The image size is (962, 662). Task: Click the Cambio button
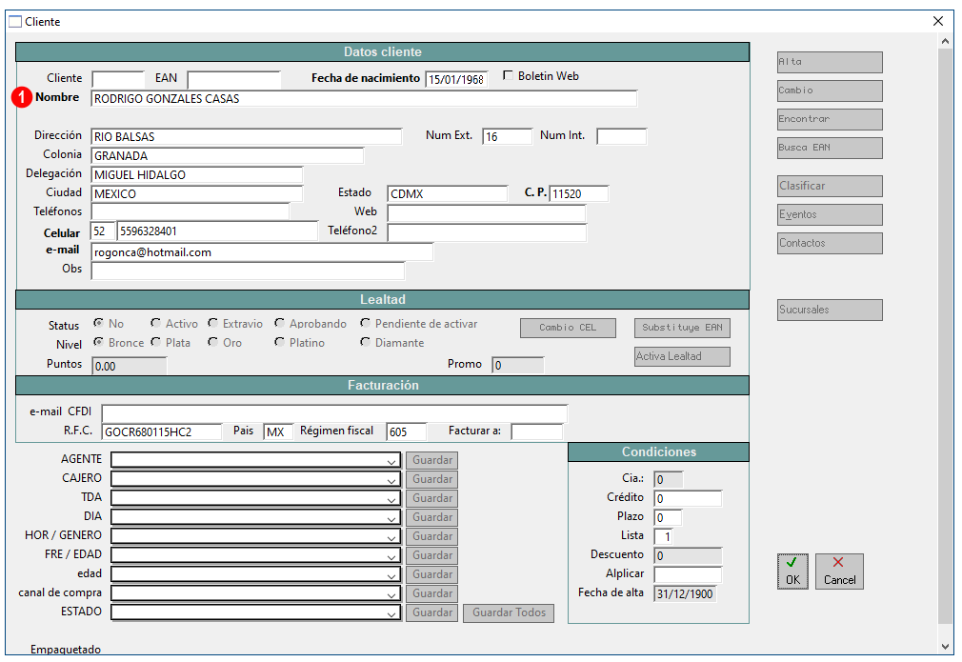pos(830,90)
